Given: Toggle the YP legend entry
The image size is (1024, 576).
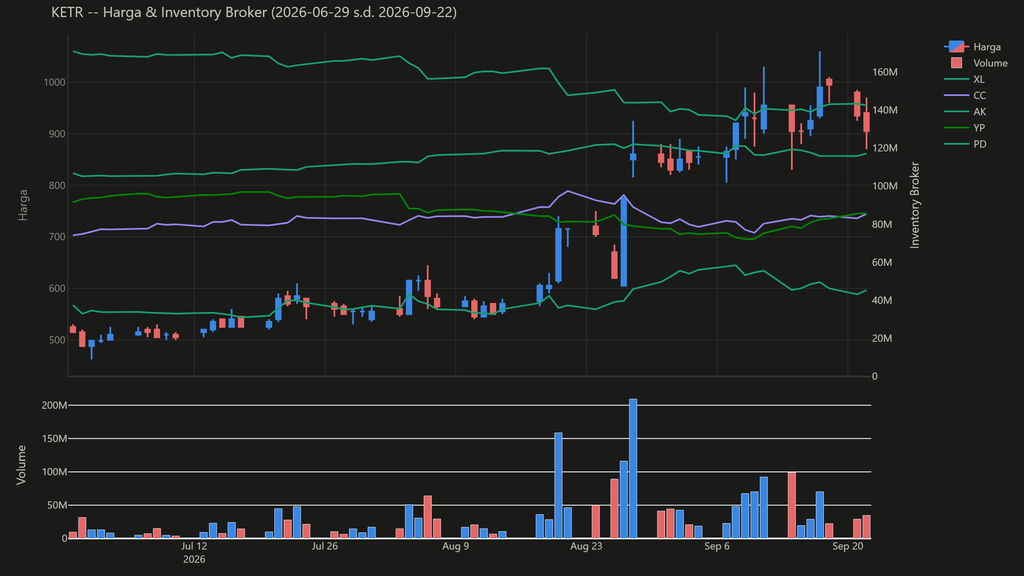Looking at the screenshot, I should coord(965,128).
